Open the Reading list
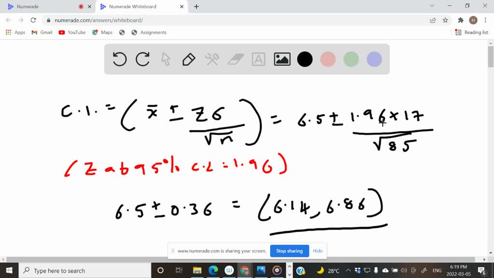The width and height of the screenshot is (494, 278). 472,32
